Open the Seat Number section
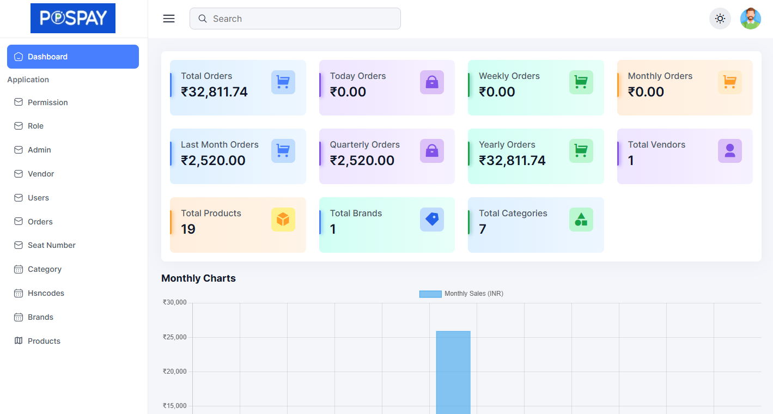Image resolution: width=773 pixels, height=414 pixels. pyautogui.click(x=51, y=245)
